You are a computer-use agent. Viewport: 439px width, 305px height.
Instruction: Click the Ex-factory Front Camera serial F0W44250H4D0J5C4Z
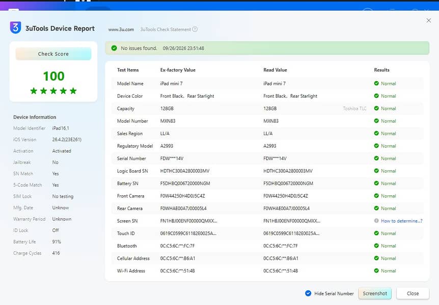[x=182, y=196]
